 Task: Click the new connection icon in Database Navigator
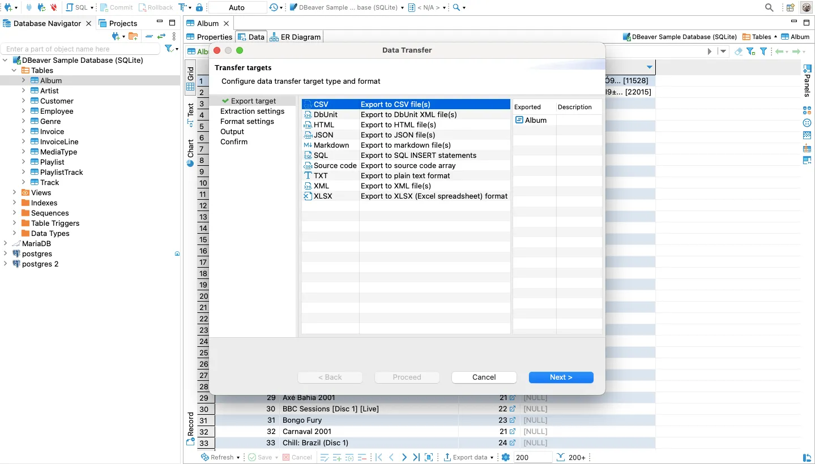coord(116,36)
